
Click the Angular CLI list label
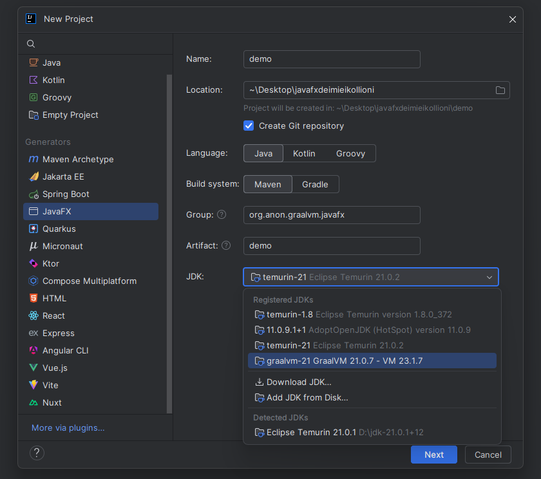(x=65, y=350)
